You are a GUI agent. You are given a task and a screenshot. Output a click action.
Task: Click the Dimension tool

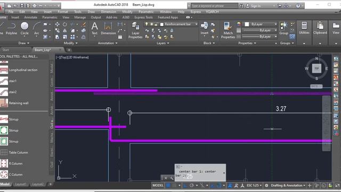tap(108, 28)
